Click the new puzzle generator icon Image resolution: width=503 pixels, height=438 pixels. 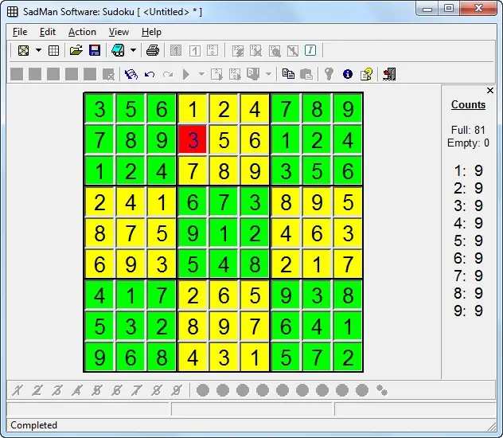[x=23, y=50]
